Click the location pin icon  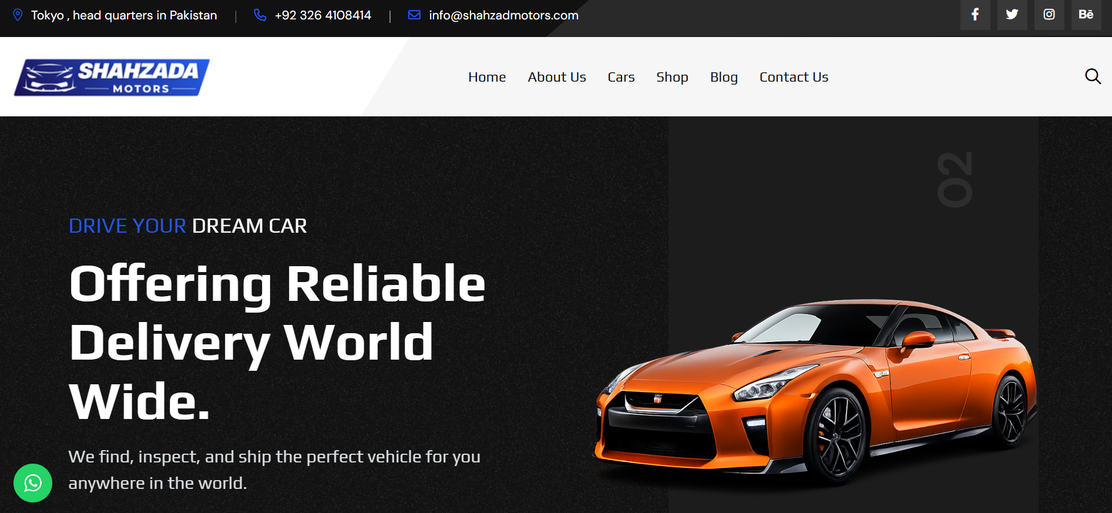[x=18, y=15]
